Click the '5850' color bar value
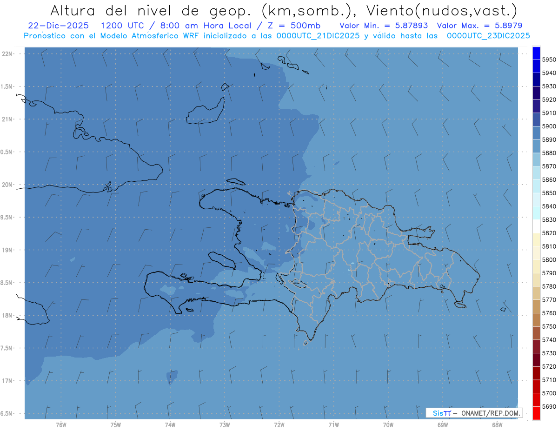The image size is (558, 431). (549, 193)
